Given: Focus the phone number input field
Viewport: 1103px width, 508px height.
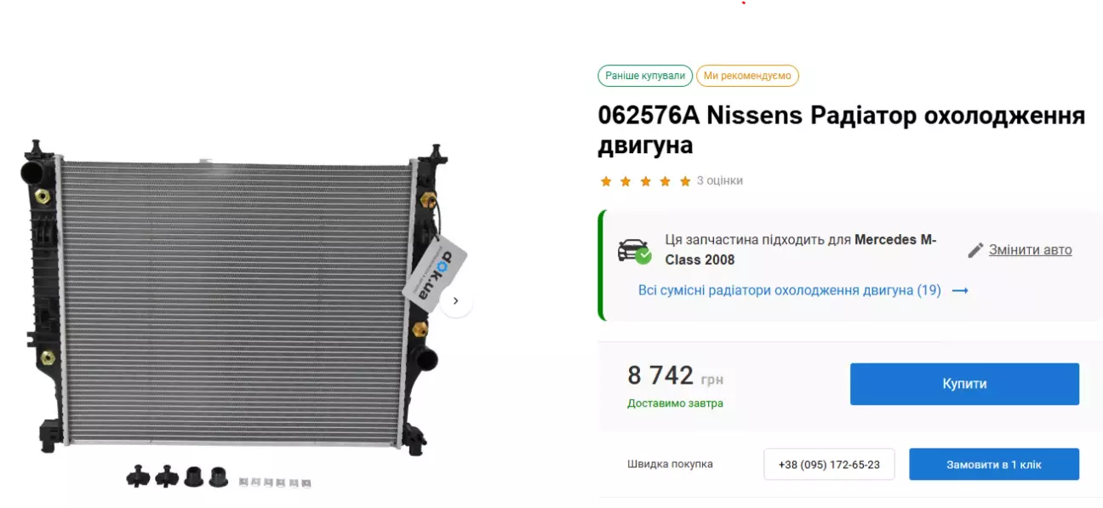Looking at the screenshot, I should point(829,465).
